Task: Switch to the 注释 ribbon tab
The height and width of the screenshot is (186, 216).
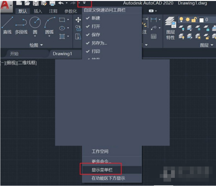Action: click(x=53, y=11)
